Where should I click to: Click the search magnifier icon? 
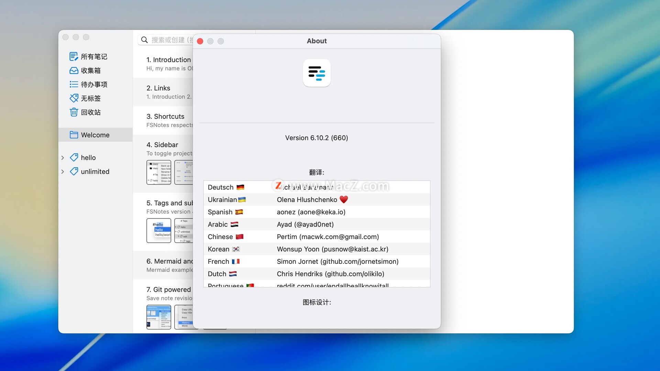[144, 40]
